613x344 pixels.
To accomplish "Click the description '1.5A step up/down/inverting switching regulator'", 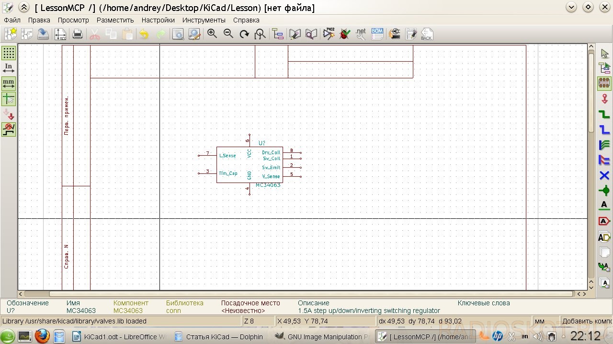I will click(369, 311).
